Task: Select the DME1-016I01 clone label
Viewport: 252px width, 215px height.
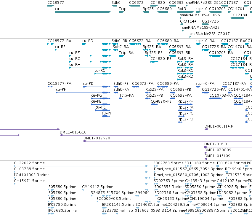Action: point(217,144)
